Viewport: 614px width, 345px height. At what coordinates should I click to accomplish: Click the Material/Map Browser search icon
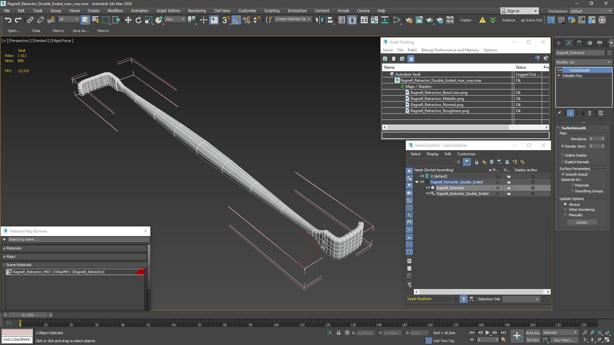4,239
